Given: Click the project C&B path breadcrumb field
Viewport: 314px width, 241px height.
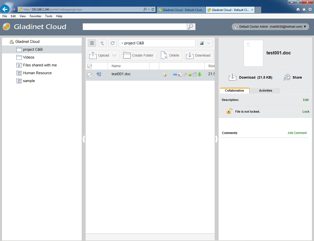Looking at the screenshot, I should pyautogui.click(x=157, y=43).
